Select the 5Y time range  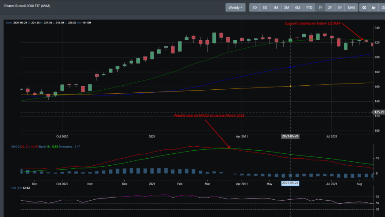[340, 8]
